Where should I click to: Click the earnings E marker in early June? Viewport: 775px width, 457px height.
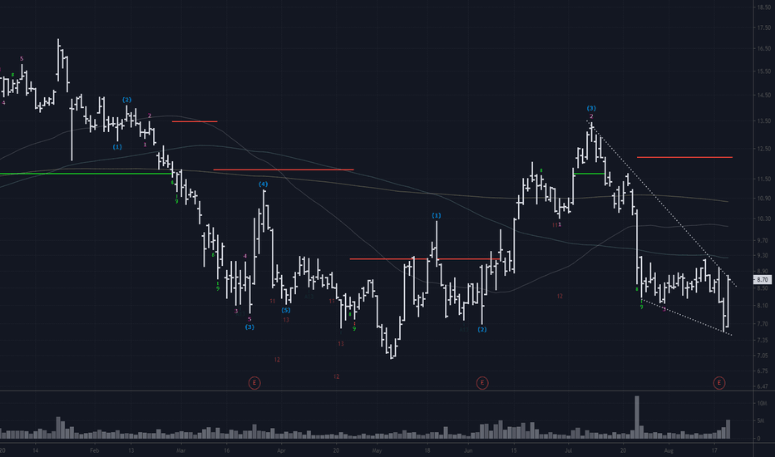click(482, 383)
